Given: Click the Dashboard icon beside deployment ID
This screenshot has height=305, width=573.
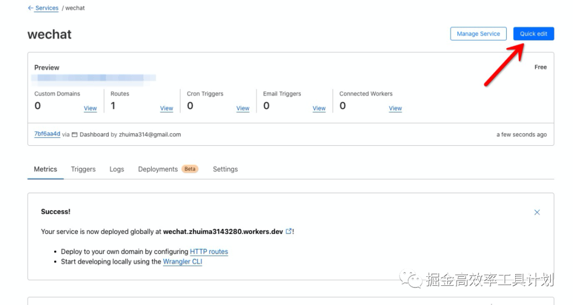Looking at the screenshot, I should [x=75, y=135].
